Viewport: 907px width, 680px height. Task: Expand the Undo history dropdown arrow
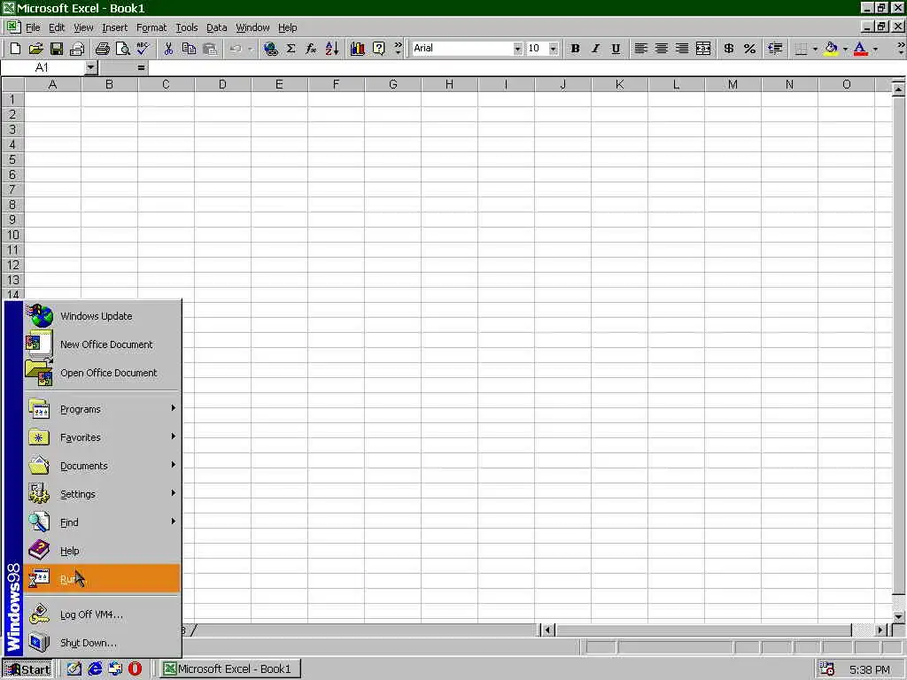[250, 49]
